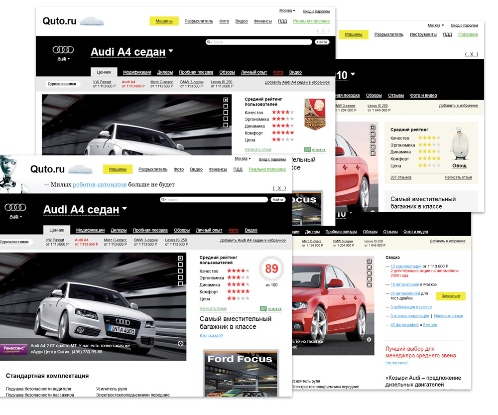
Task: Click search magnifier icon below the robot banner
Action: 164,200
